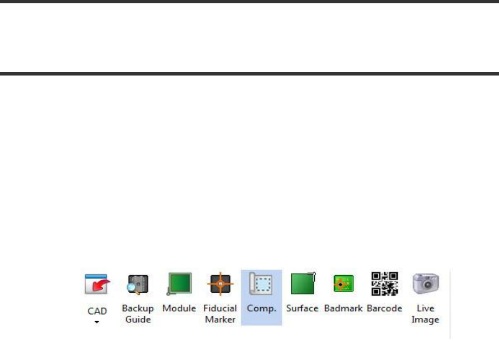The height and width of the screenshot is (342, 499).
Task: Click the Surface text label
Action: (302, 308)
